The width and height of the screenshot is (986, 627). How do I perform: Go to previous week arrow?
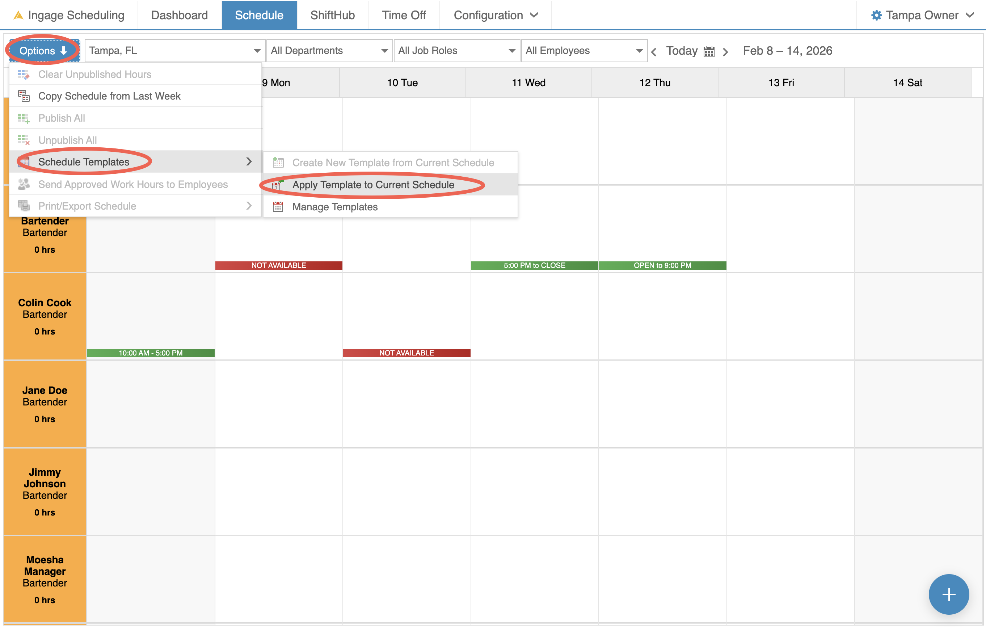pos(654,52)
